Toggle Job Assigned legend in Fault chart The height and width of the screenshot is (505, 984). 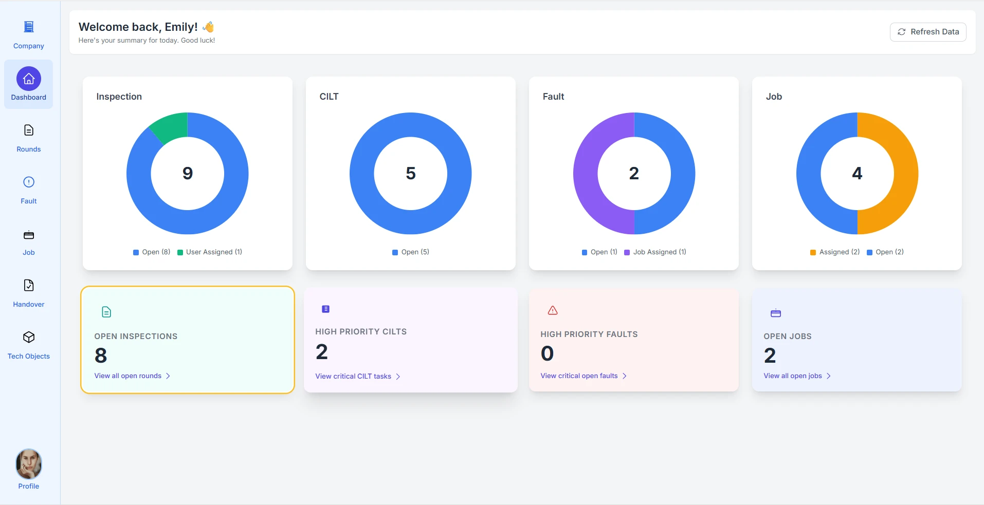pyautogui.click(x=655, y=252)
